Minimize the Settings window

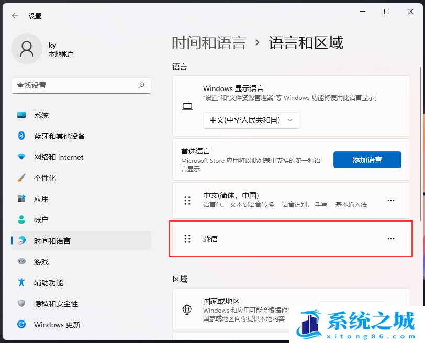click(x=363, y=12)
